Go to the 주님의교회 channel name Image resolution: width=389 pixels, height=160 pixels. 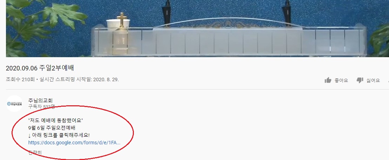pyautogui.click(x=40, y=100)
